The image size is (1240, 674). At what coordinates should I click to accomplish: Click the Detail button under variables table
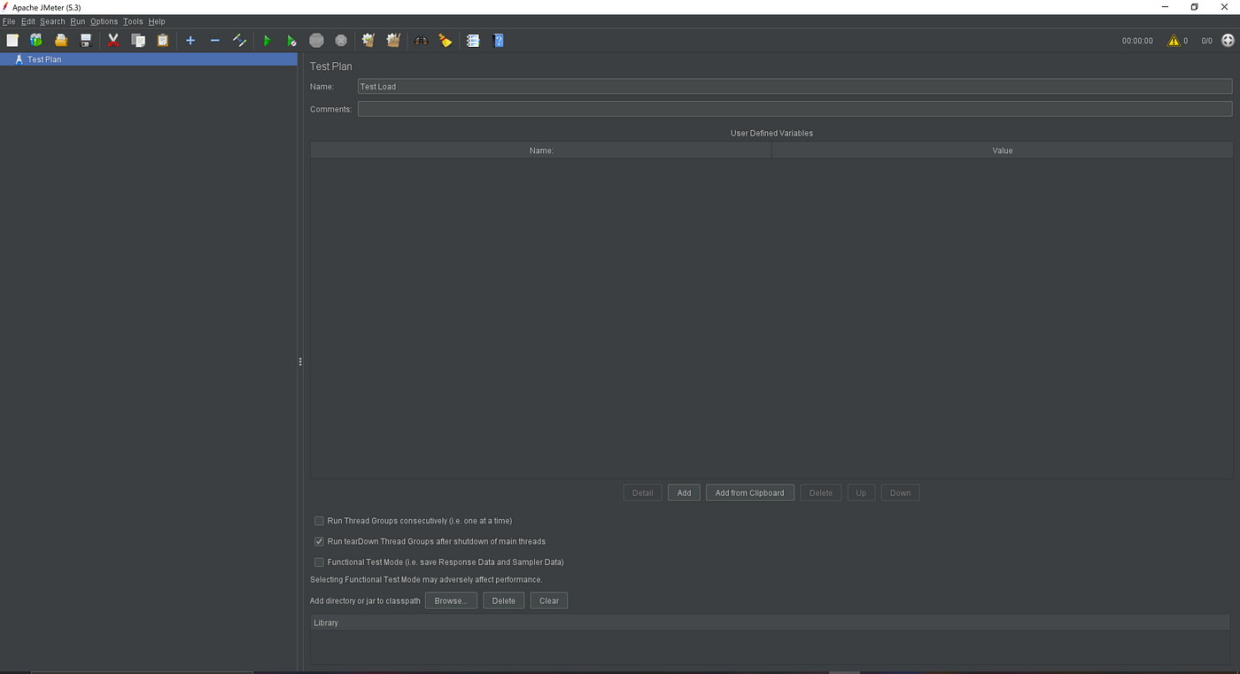(x=642, y=492)
